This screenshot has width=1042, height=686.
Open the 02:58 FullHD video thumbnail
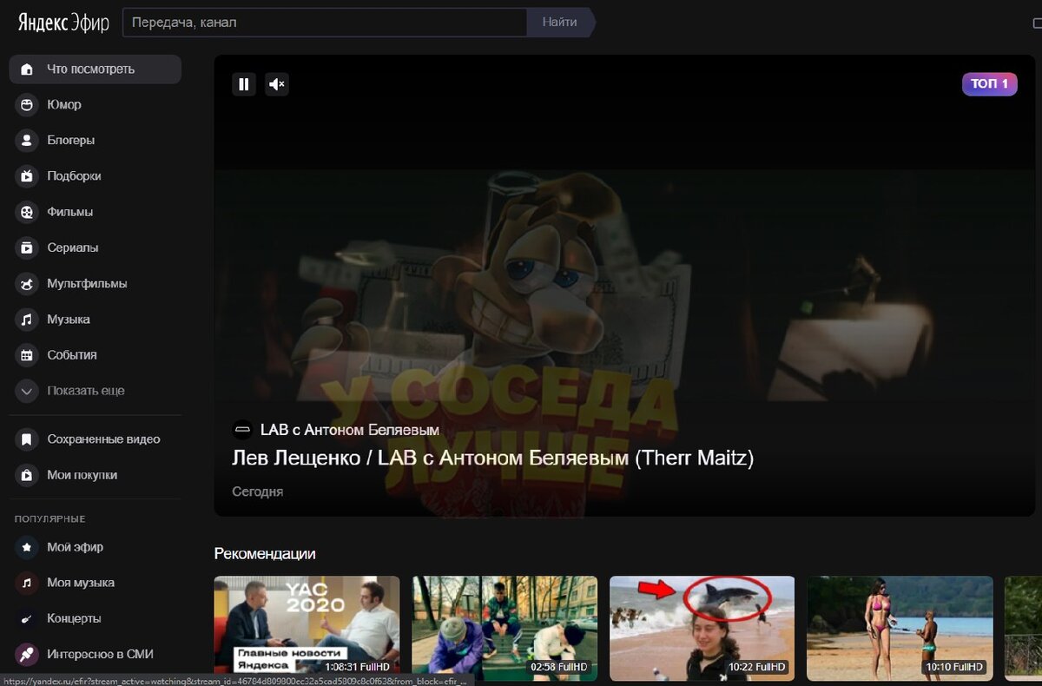click(505, 628)
